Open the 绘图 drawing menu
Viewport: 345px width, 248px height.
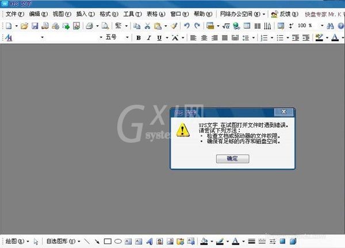17,242
